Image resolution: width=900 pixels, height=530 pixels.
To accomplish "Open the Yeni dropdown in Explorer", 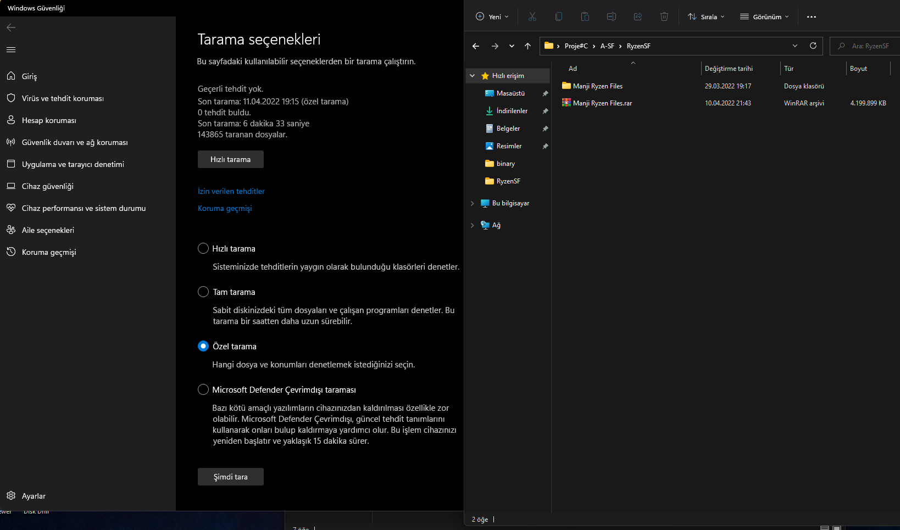I will tap(492, 16).
